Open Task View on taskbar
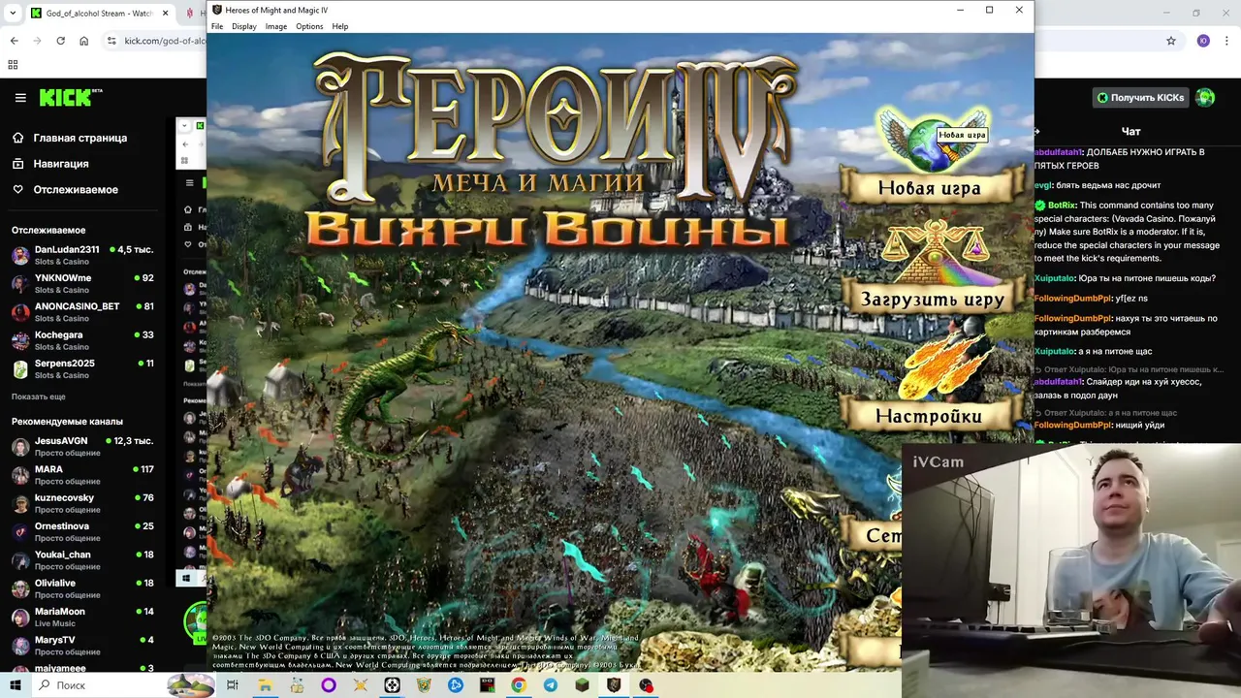1241x698 pixels. coord(233,685)
